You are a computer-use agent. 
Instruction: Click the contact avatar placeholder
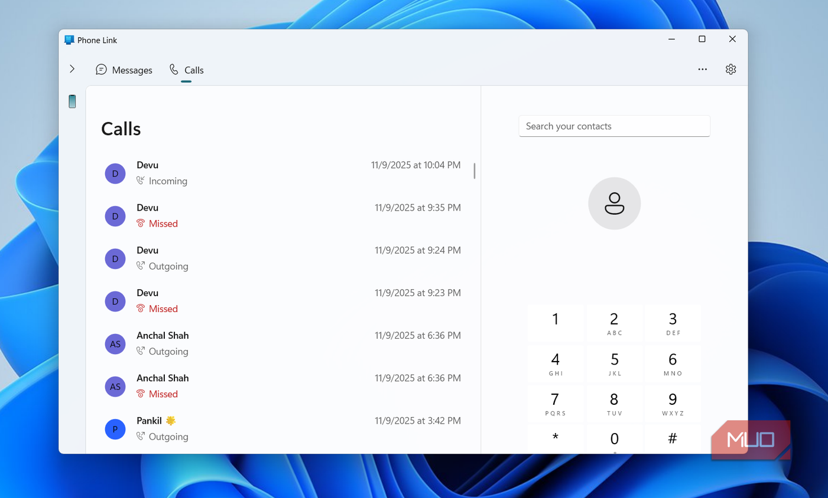tap(614, 203)
